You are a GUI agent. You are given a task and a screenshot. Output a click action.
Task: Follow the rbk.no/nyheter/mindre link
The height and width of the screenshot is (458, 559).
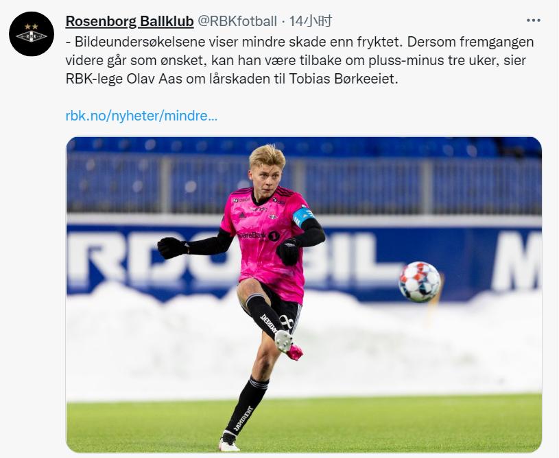pyautogui.click(x=141, y=116)
